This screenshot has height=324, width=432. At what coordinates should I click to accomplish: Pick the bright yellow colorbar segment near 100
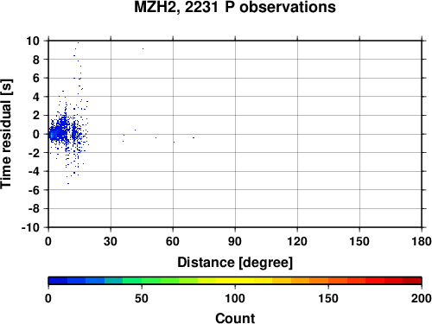pos(235,281)
